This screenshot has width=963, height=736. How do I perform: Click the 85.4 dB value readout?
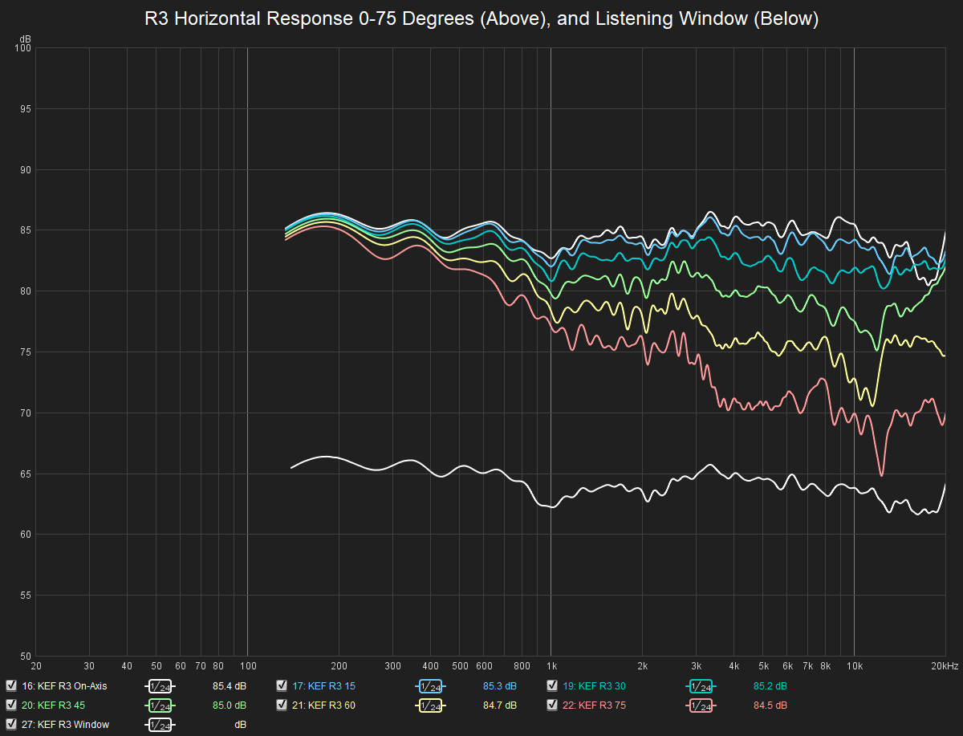point(230,686)
